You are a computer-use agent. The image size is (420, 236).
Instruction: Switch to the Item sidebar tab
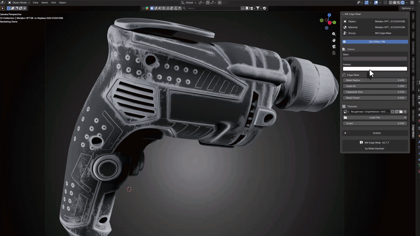413,16
